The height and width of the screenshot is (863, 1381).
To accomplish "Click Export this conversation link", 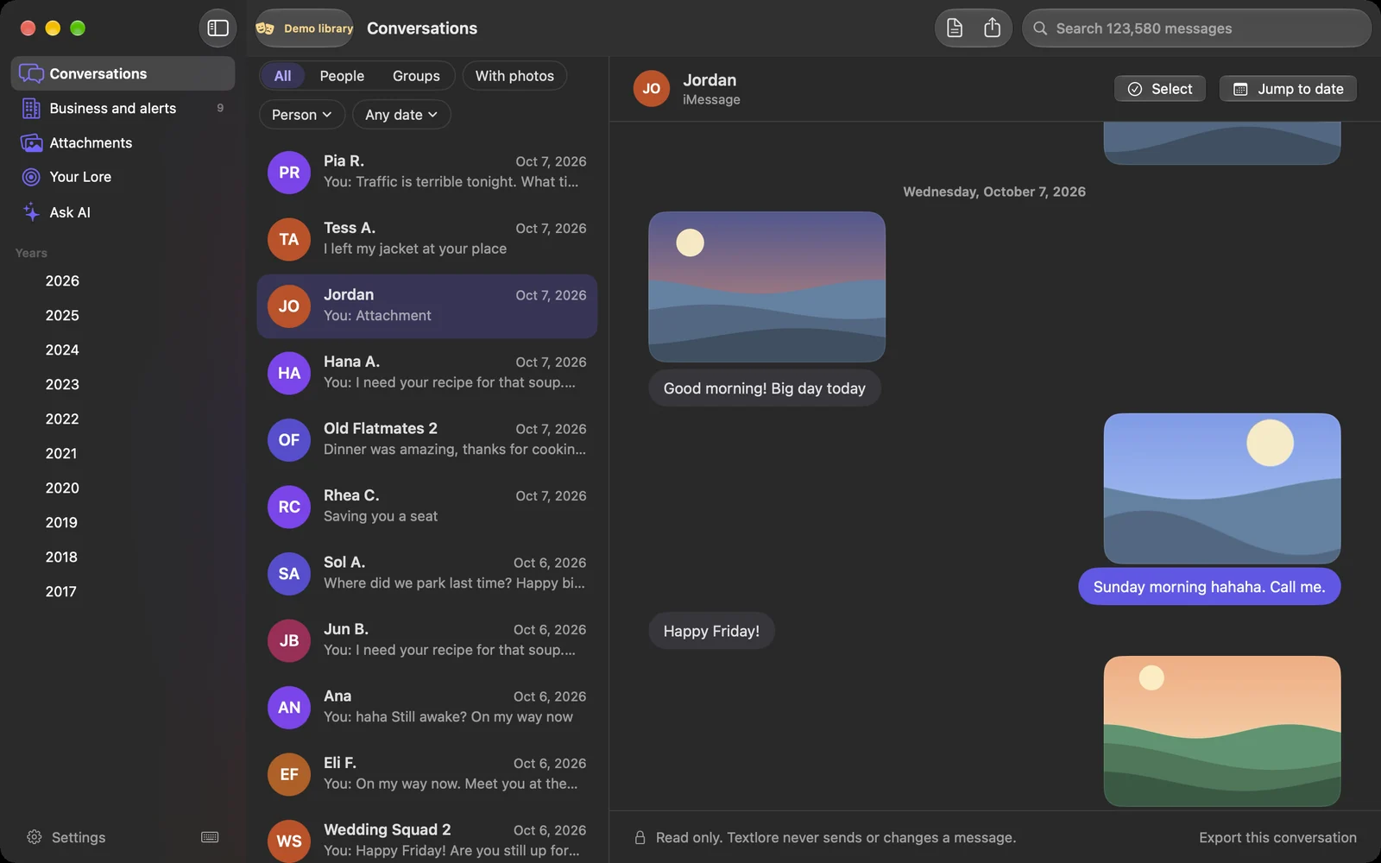I will pyautogui.click(x=1277, y=837).
